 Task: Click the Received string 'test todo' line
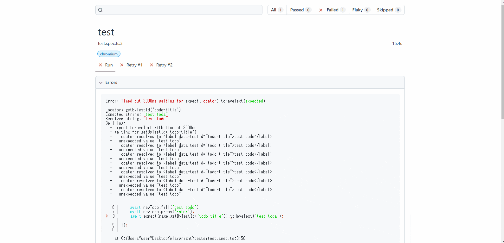tap(137, 119)
